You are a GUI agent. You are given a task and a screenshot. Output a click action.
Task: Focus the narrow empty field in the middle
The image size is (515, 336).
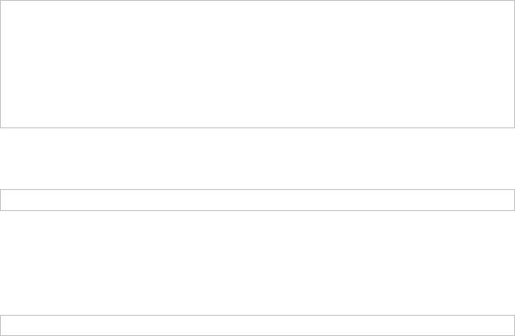click(x=257, y=200)
